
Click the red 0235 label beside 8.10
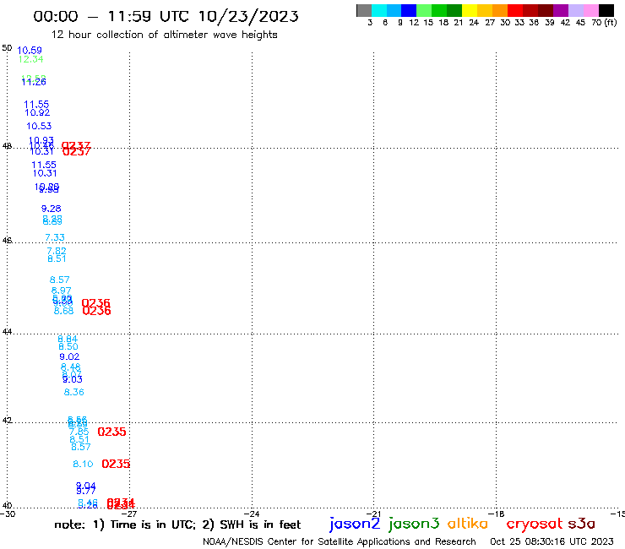pos(116,464)
